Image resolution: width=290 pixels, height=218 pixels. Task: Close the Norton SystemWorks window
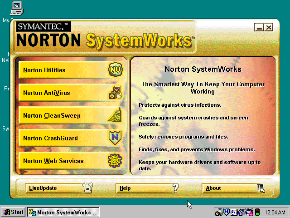tap(269, 27)
